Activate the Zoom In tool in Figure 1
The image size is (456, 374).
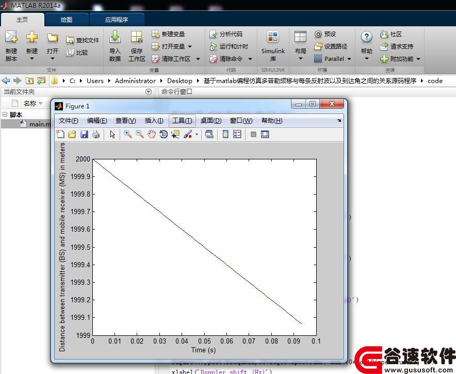(127, 134)
